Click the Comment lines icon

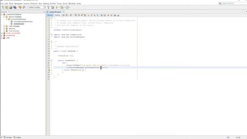(x=115, y=15)
